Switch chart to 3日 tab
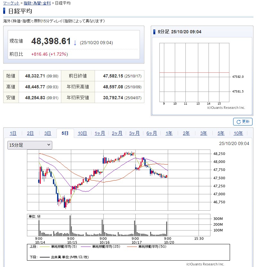This screenshot has height=267, width=256. (x=47, y=133)
